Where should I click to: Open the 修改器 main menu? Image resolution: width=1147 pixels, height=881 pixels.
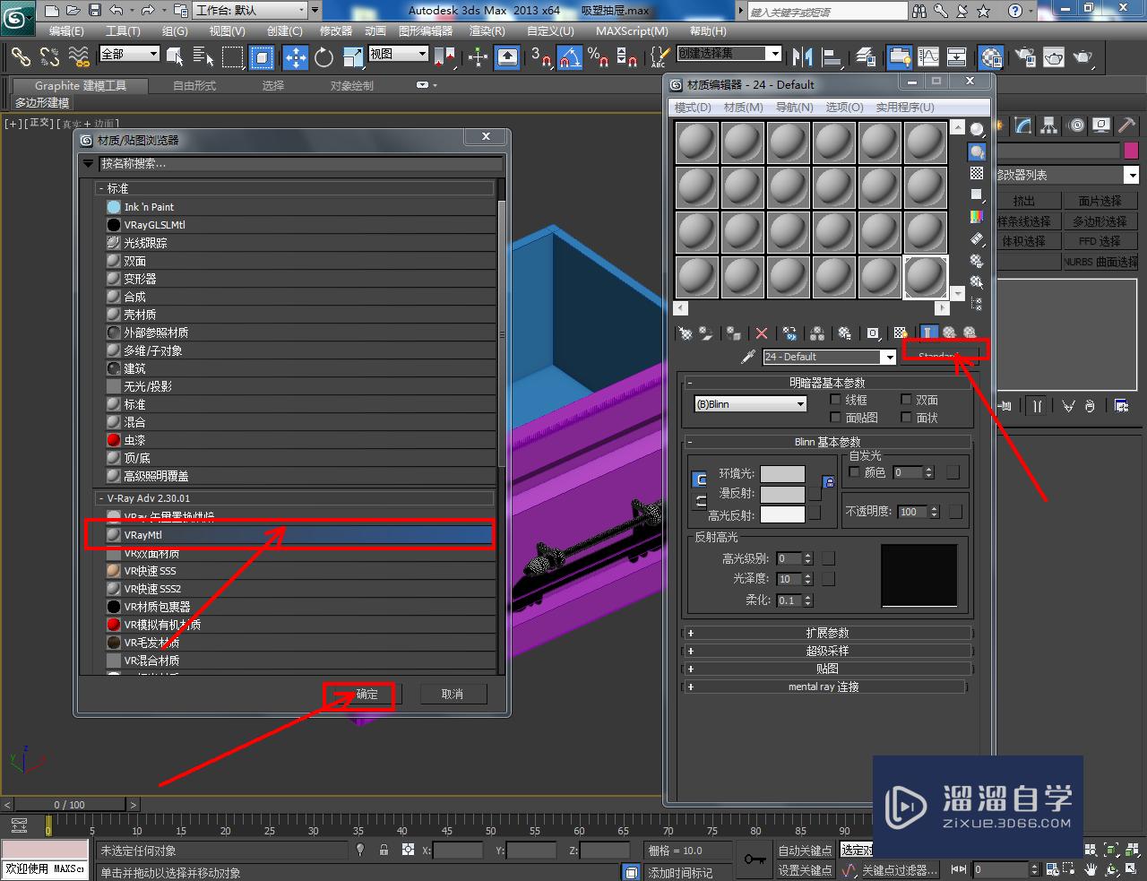[336, 30]
